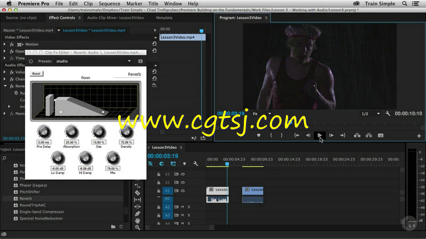The width and height of the screenshot is (426, 239).
Task: Select PitchShifter in effects list
Action: click(30, 192)
